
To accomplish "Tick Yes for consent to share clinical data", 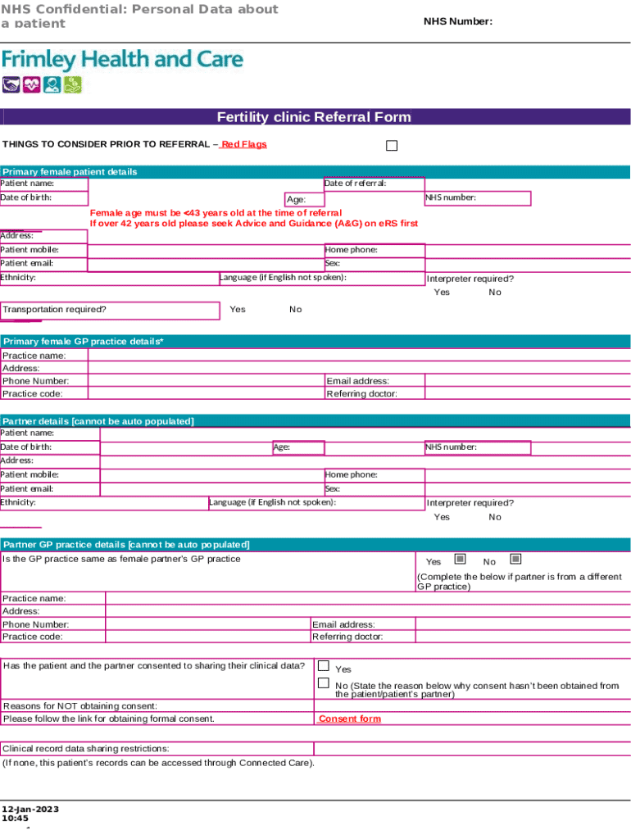I will pos(323,666).
